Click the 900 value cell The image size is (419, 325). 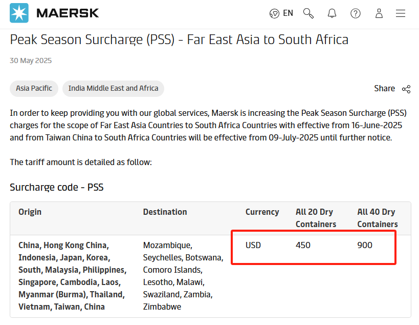coord(365,245)
